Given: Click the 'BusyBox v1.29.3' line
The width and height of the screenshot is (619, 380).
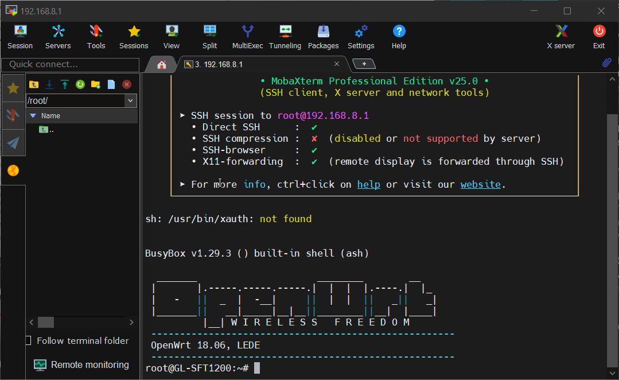Looking at the screenshot, I should click(x=256, y=253).
